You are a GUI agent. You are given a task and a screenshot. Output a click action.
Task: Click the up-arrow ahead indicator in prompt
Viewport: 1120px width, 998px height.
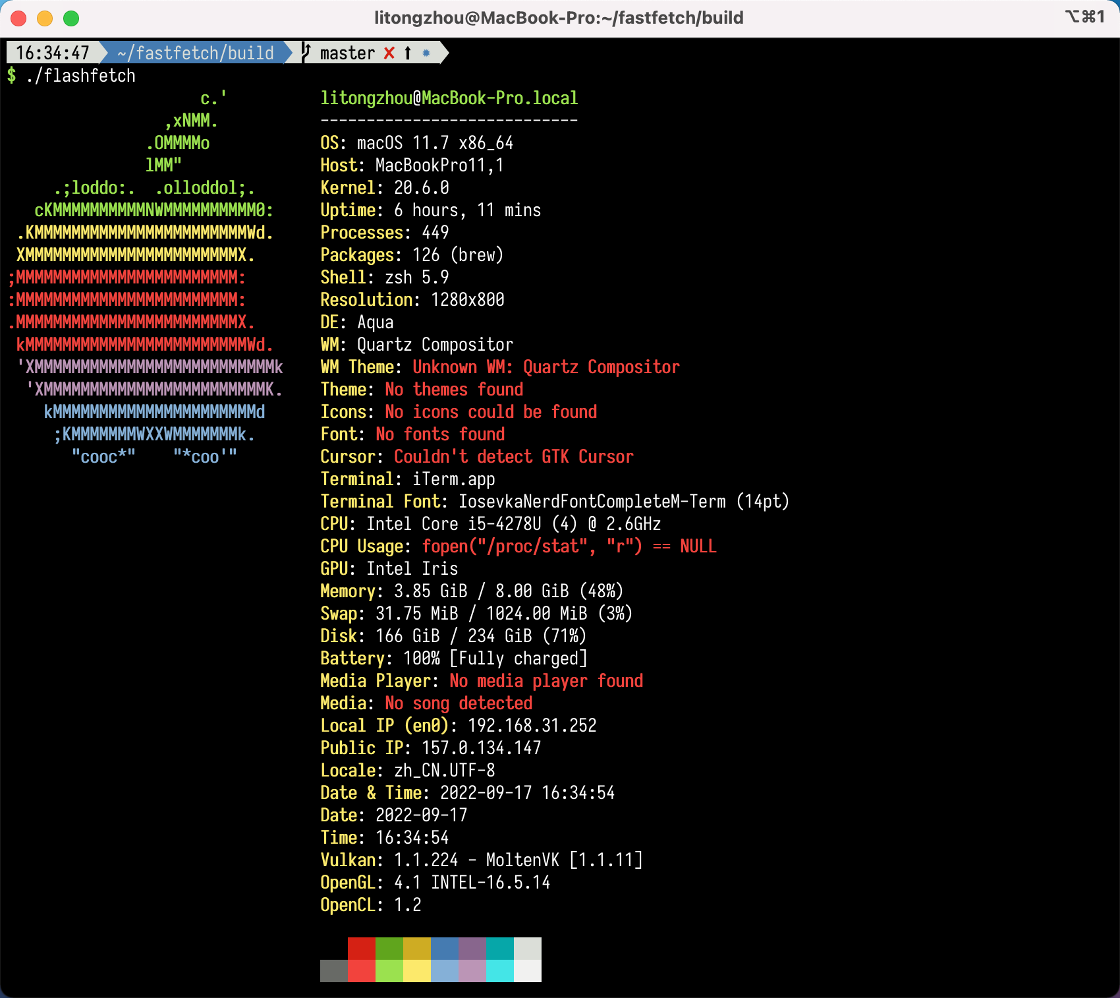(408, 53)
